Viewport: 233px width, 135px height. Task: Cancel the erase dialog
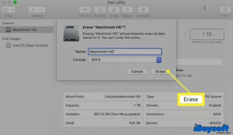tap(137, 72)
